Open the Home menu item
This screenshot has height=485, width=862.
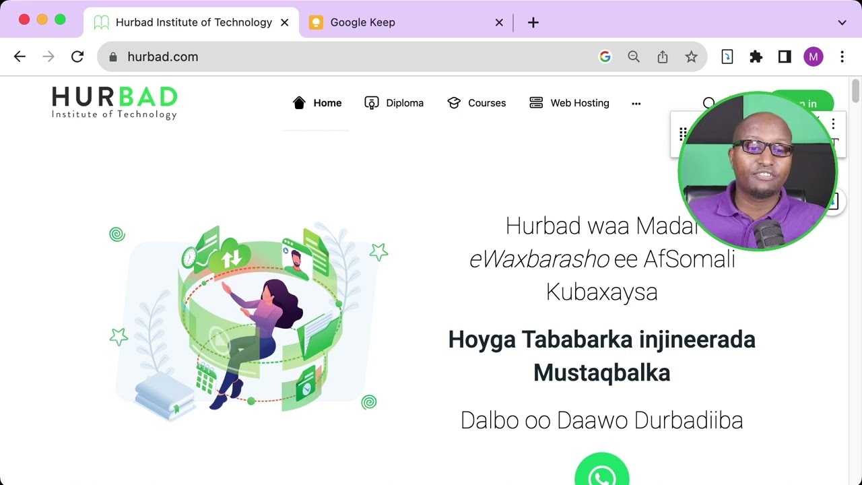[317, 103]
